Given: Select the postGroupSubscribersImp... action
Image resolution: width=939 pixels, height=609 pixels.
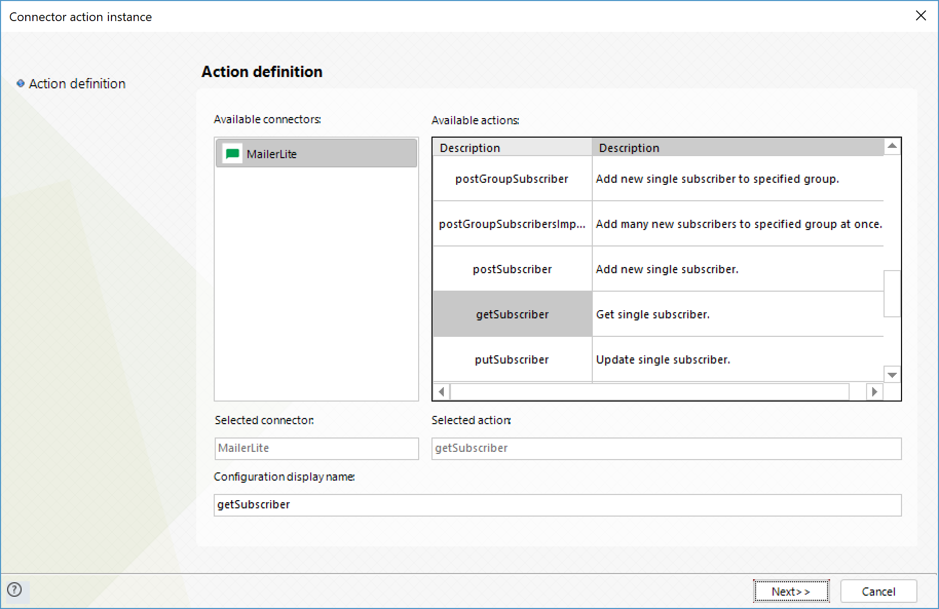Looking at the screenshot, I should pos(512,224).
